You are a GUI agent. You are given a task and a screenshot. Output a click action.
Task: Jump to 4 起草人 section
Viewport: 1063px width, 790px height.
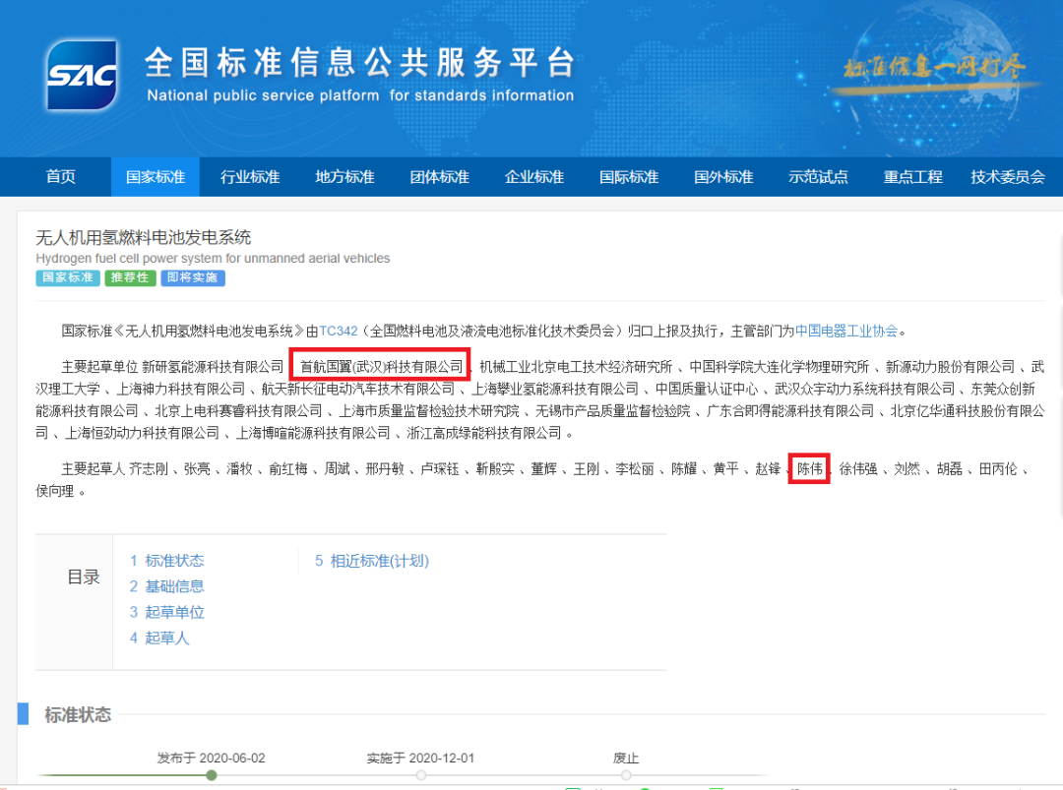click(159, 638)
